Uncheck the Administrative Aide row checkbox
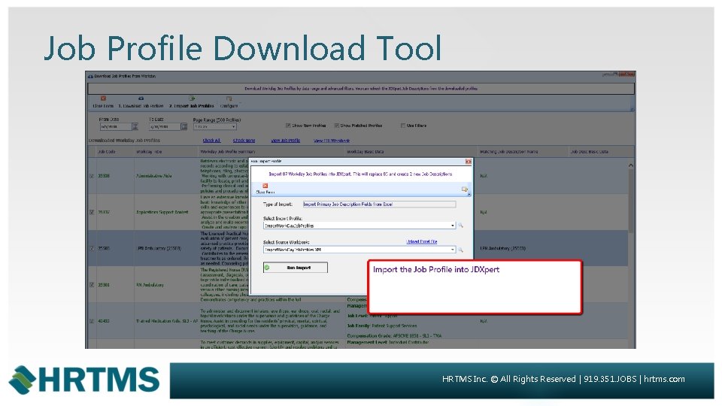The height and width of the screenshot is (406, 722). (x=92, y=176)
